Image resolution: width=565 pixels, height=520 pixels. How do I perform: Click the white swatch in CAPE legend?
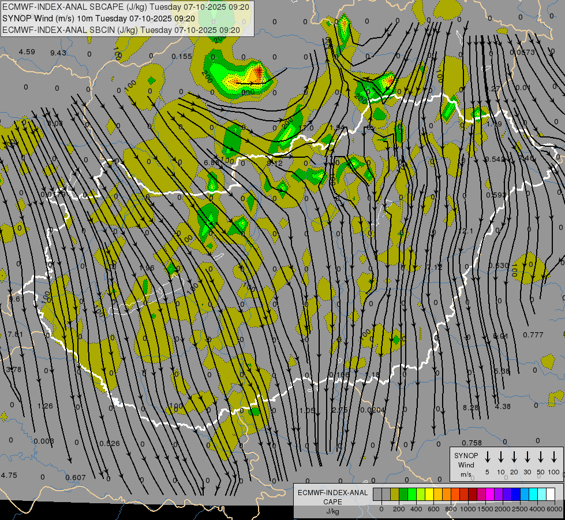(550, 495)
